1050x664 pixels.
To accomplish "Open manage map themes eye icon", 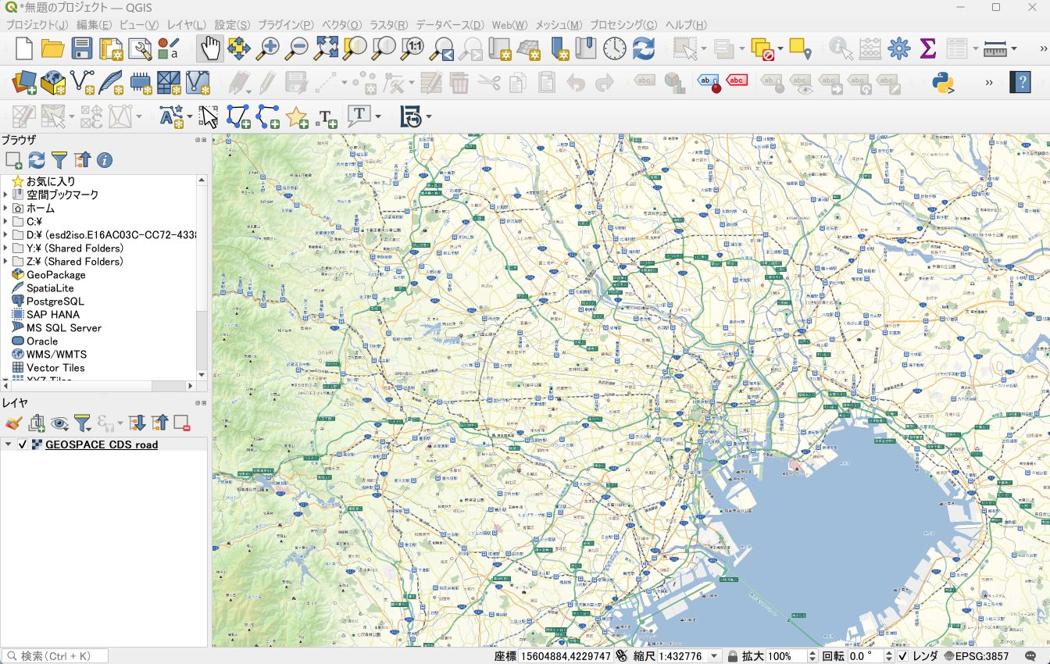I will (x=59, y=423).
